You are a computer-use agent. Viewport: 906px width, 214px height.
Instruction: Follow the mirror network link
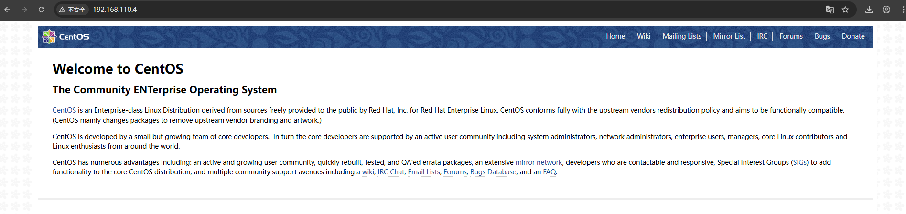coord(539,162)
